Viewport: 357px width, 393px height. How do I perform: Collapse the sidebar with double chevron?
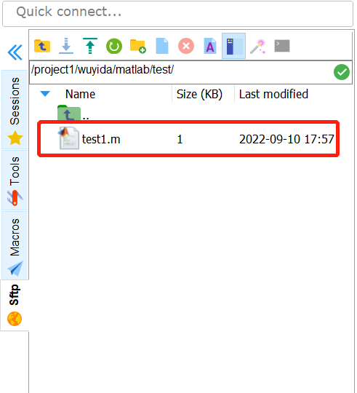click(15, 52)
